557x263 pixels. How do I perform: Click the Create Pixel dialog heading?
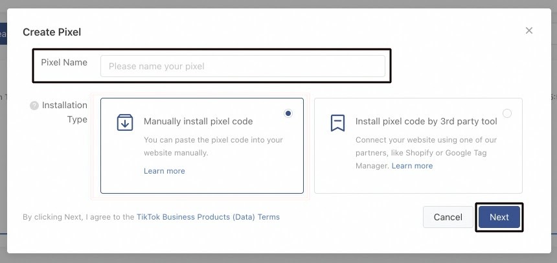[52, 32]
